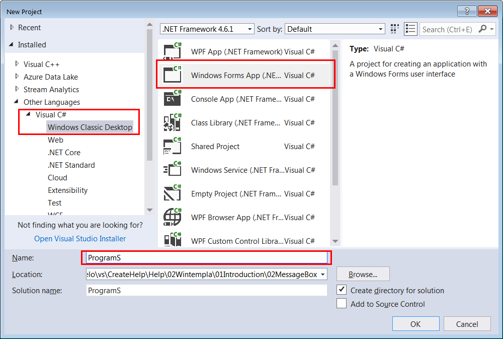Click the Cancel button
This screenshot has height=339, width=503.
[467, 323]
